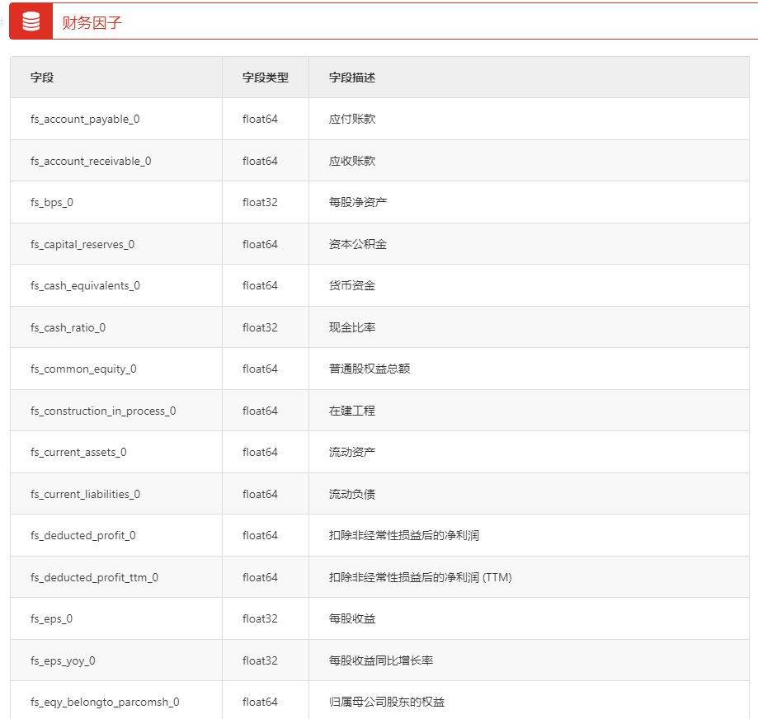Click the 归属母公司股东的权益 description
Image resolution: width=758 pixels, height=719 pixels.
point(386,703)
